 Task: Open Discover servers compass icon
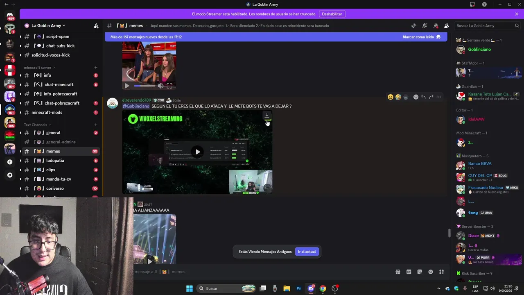(10, 175)
